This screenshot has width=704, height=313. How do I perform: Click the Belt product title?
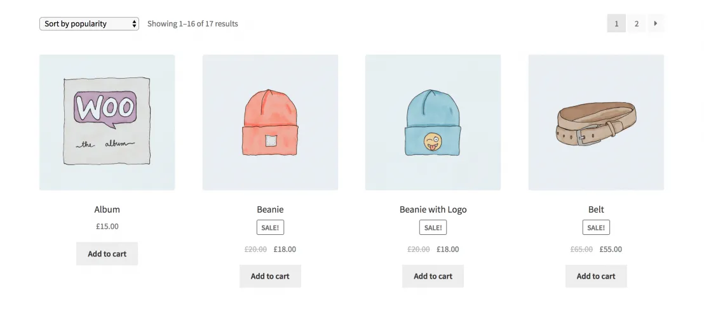coord(596,210)
